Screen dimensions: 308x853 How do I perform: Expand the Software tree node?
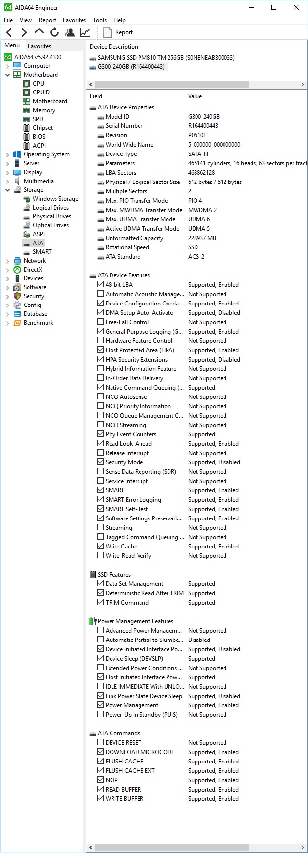7,287
